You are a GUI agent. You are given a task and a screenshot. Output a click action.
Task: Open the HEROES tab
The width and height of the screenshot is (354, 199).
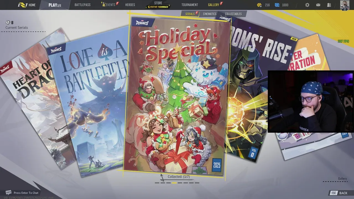(130, 5)
